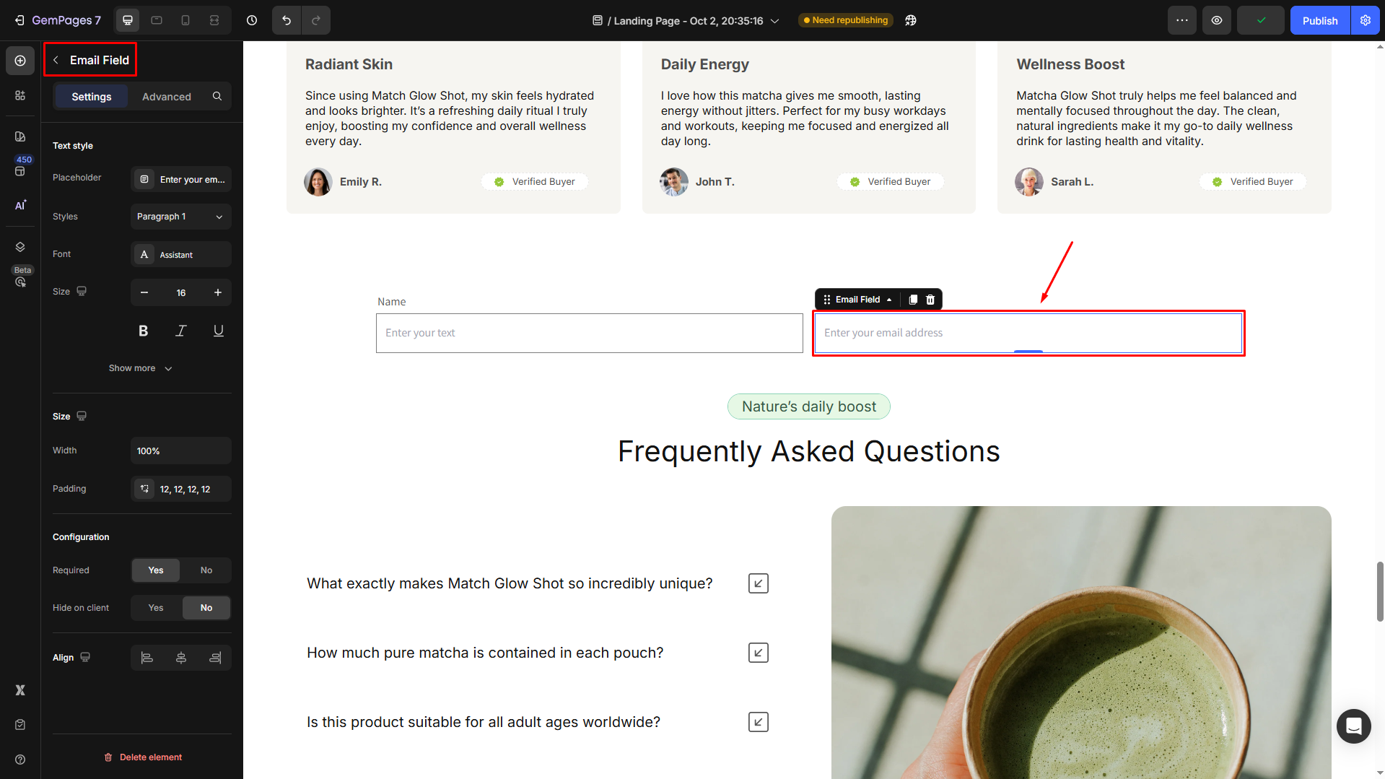Switch to the Settings tab

click(x=92, y=96)
